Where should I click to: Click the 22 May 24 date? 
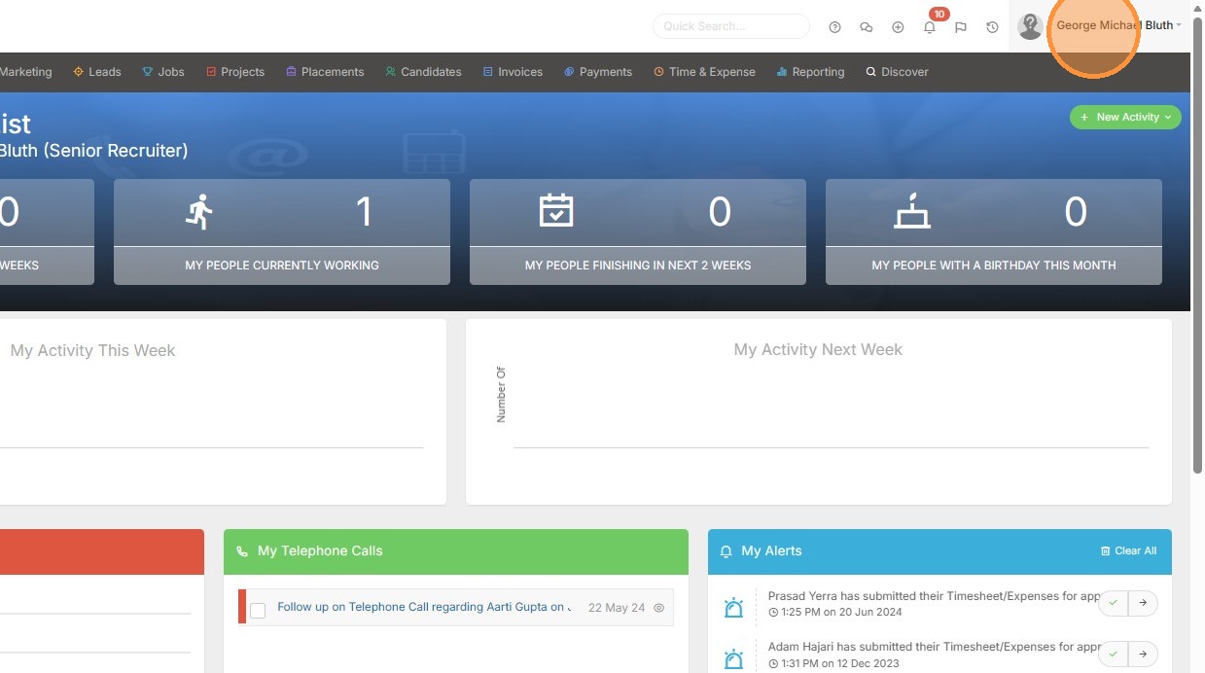point(617,608)
